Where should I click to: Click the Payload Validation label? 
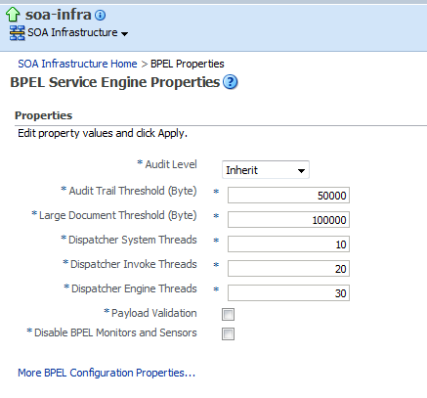[x=154, y=313]
